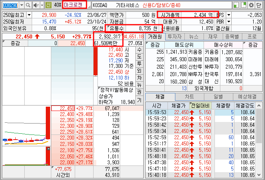This screenshot has width=265, height=180.
Task: Click the 매도상위 column header
Action: pos(184,45)
